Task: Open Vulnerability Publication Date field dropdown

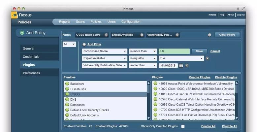Action: coord(105,65)
